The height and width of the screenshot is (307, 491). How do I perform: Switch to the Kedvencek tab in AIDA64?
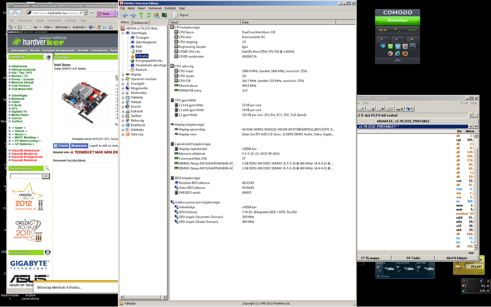[140, 23]
